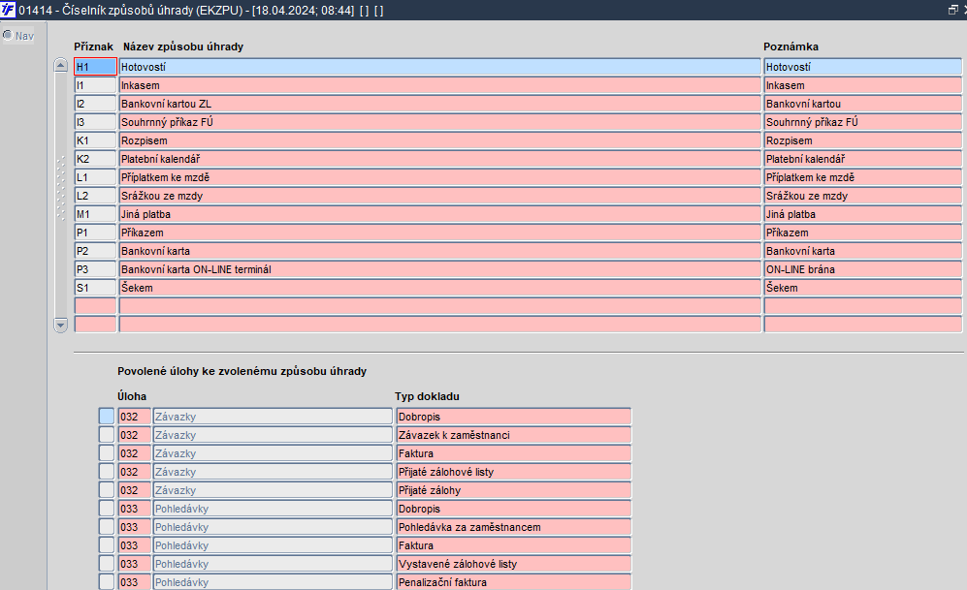Click row selector beside Pohledávky Dobropis
The height and width of the screenshot is (590, 967).
(107, 509)
